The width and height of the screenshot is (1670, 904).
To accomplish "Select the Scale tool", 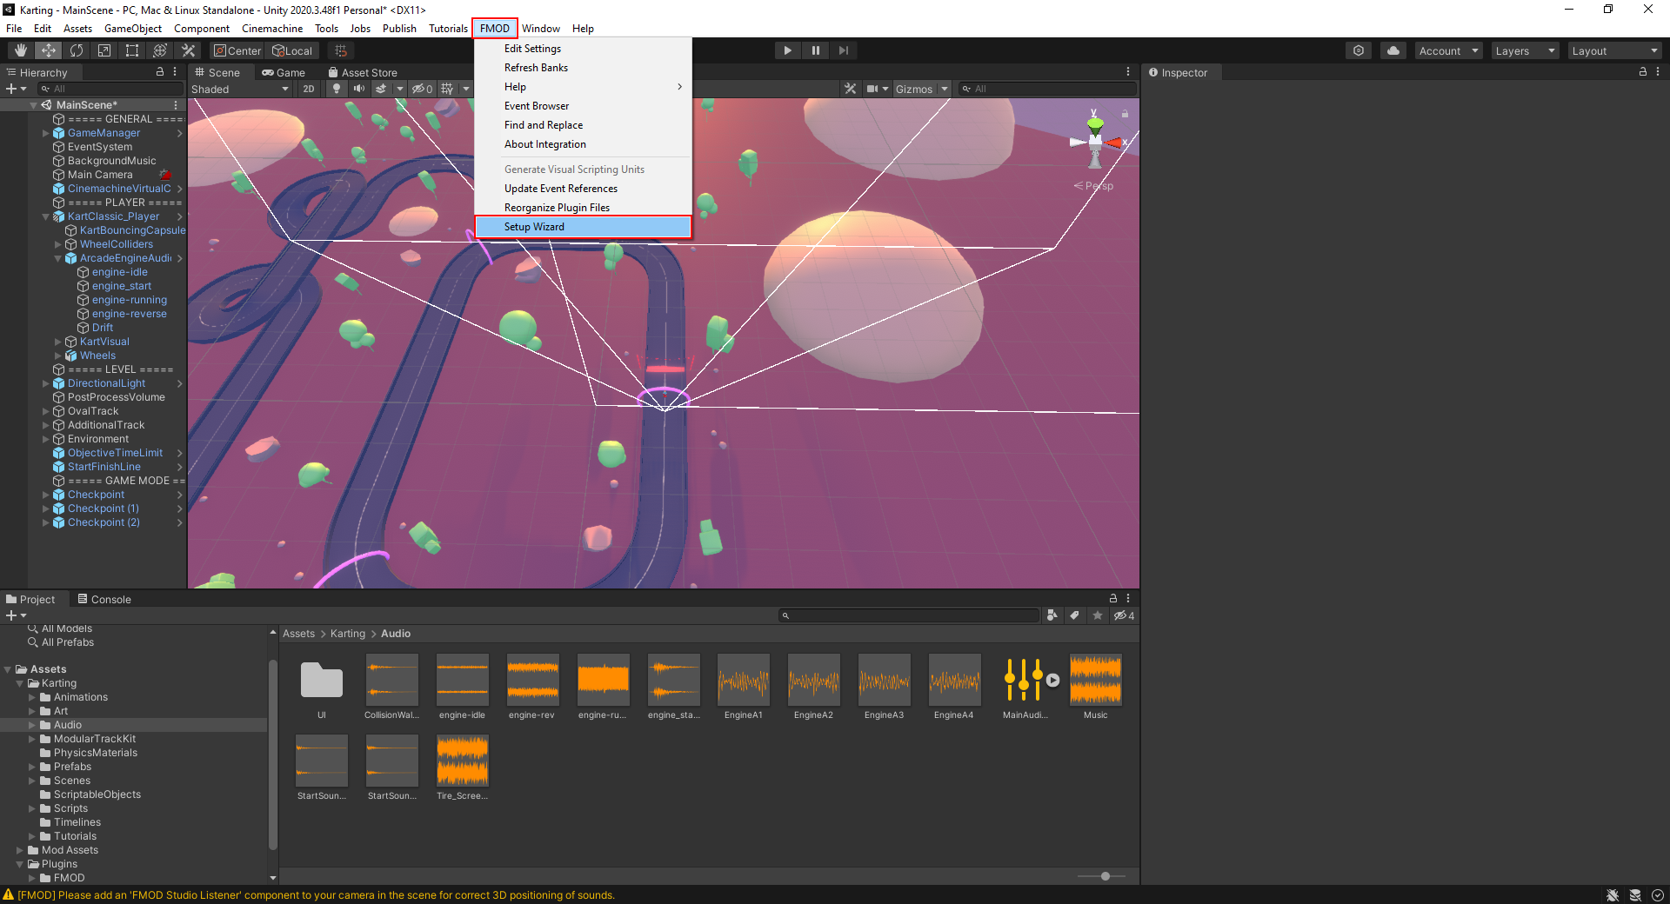I will [x=104, y=50].
